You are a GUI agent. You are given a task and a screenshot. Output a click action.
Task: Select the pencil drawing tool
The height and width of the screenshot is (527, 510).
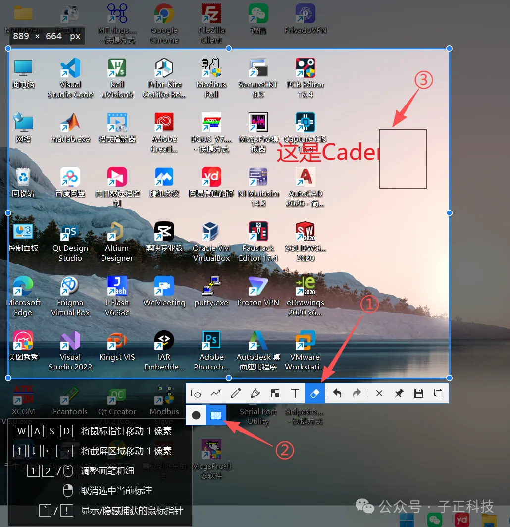(x=235, y=393)
